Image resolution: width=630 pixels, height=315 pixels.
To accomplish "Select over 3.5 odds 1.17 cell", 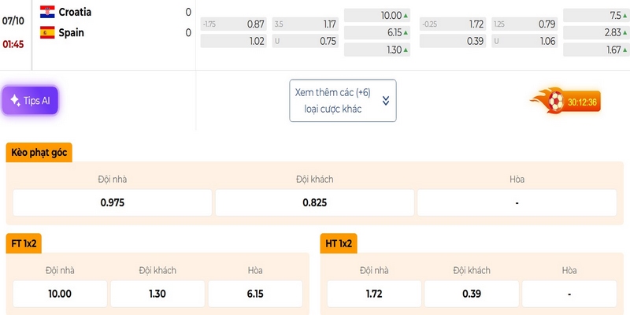I will coord(306,24).
